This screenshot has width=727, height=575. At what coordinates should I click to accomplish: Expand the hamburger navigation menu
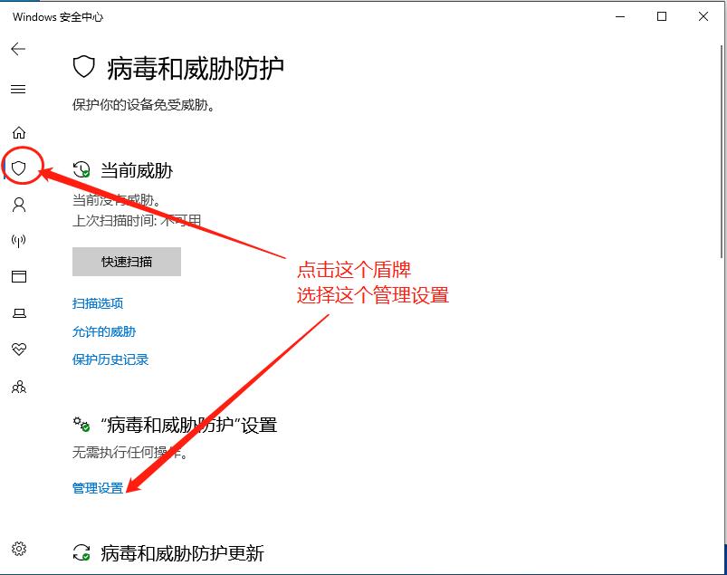click(x=18, y=89)
